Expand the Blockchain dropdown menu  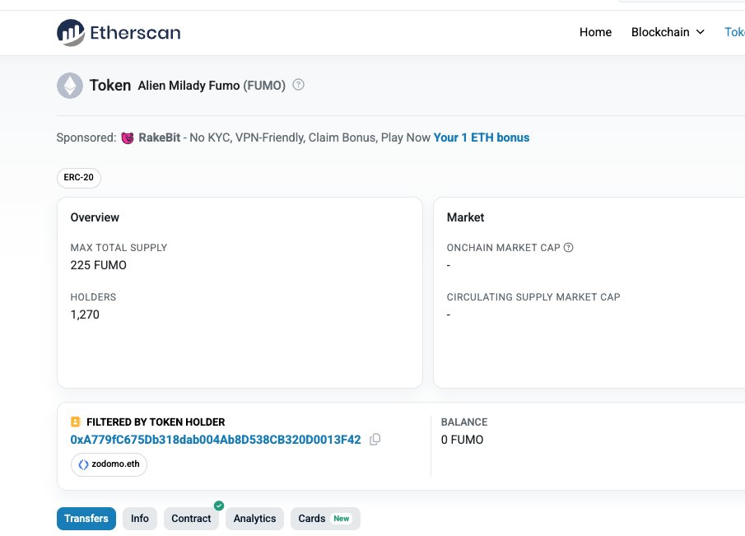[x=668, y=32]
